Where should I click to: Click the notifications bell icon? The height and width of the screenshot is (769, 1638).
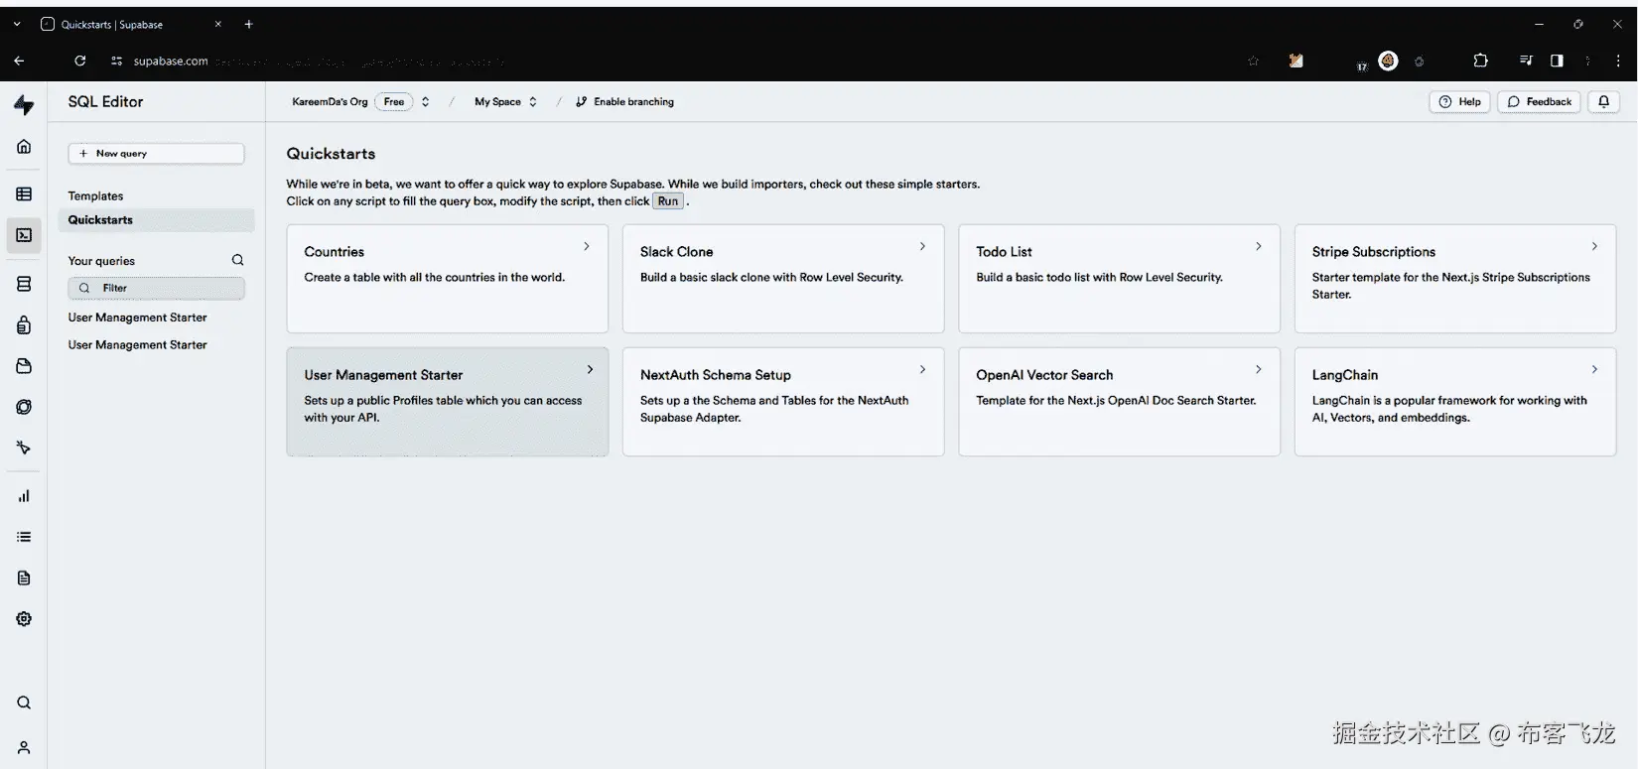(1603, 101)
